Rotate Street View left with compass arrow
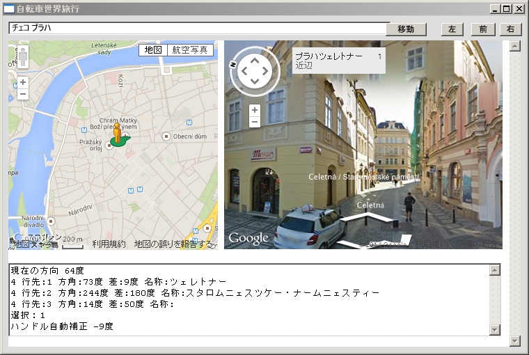Viewport: 529px width, 355px height. click(x=244, y=71)
